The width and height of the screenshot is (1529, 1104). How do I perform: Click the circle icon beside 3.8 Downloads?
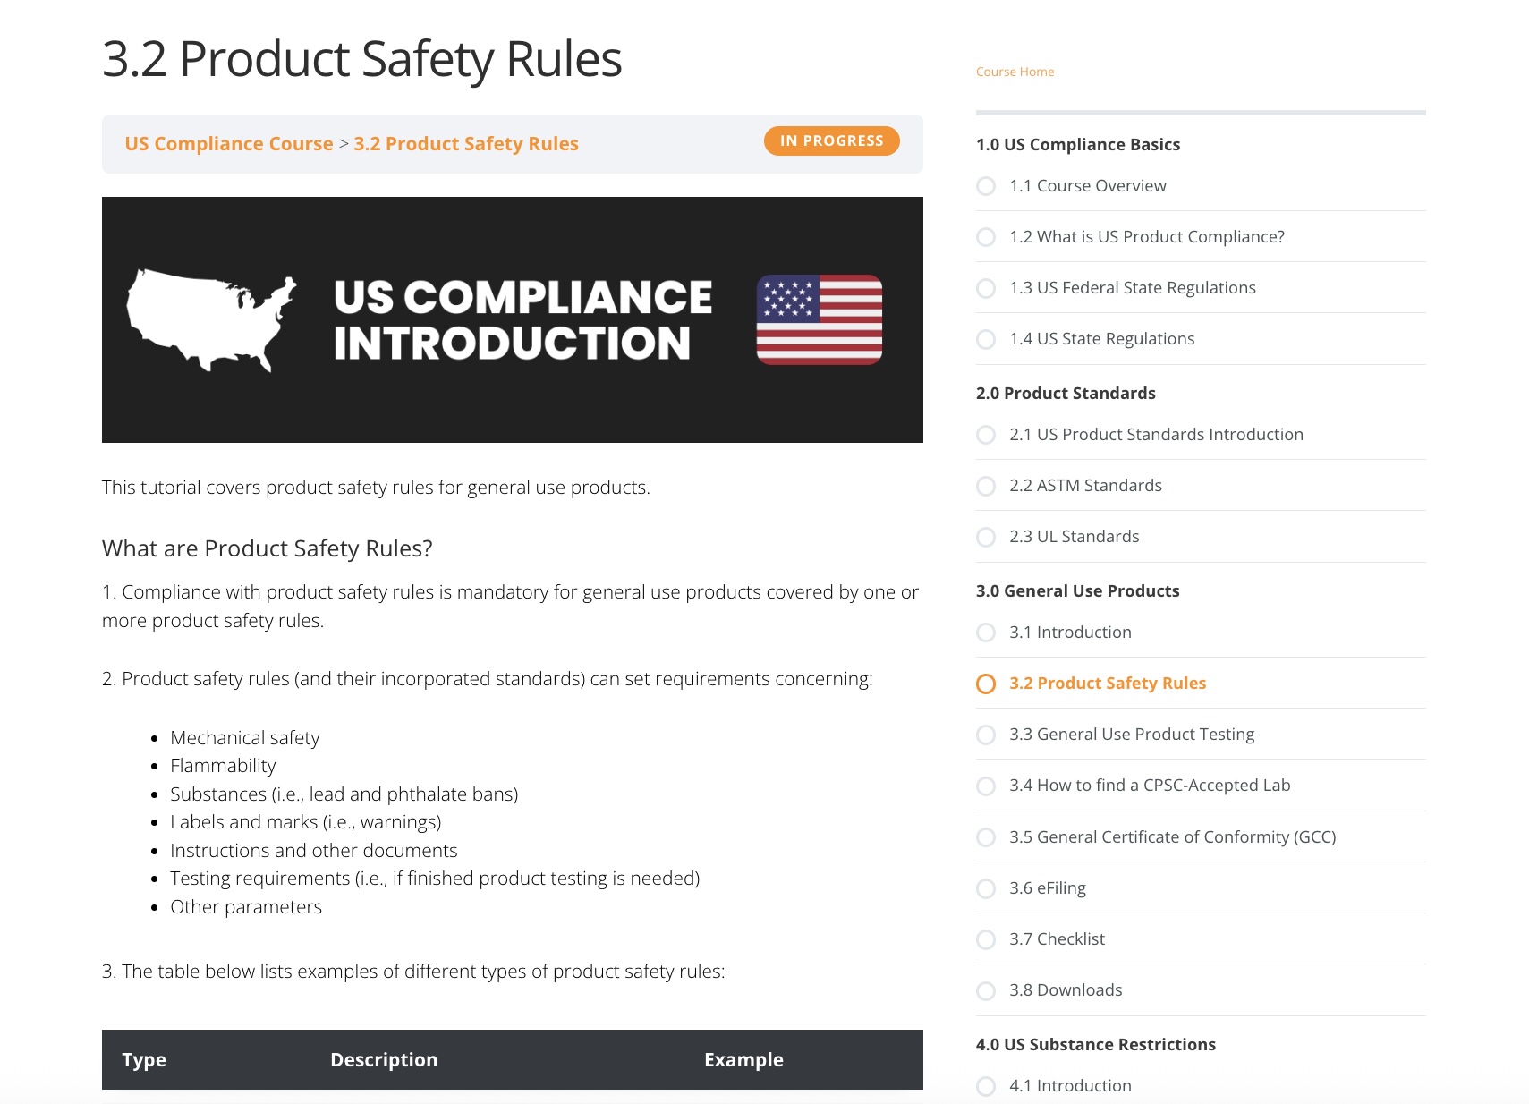coord(986,990)
